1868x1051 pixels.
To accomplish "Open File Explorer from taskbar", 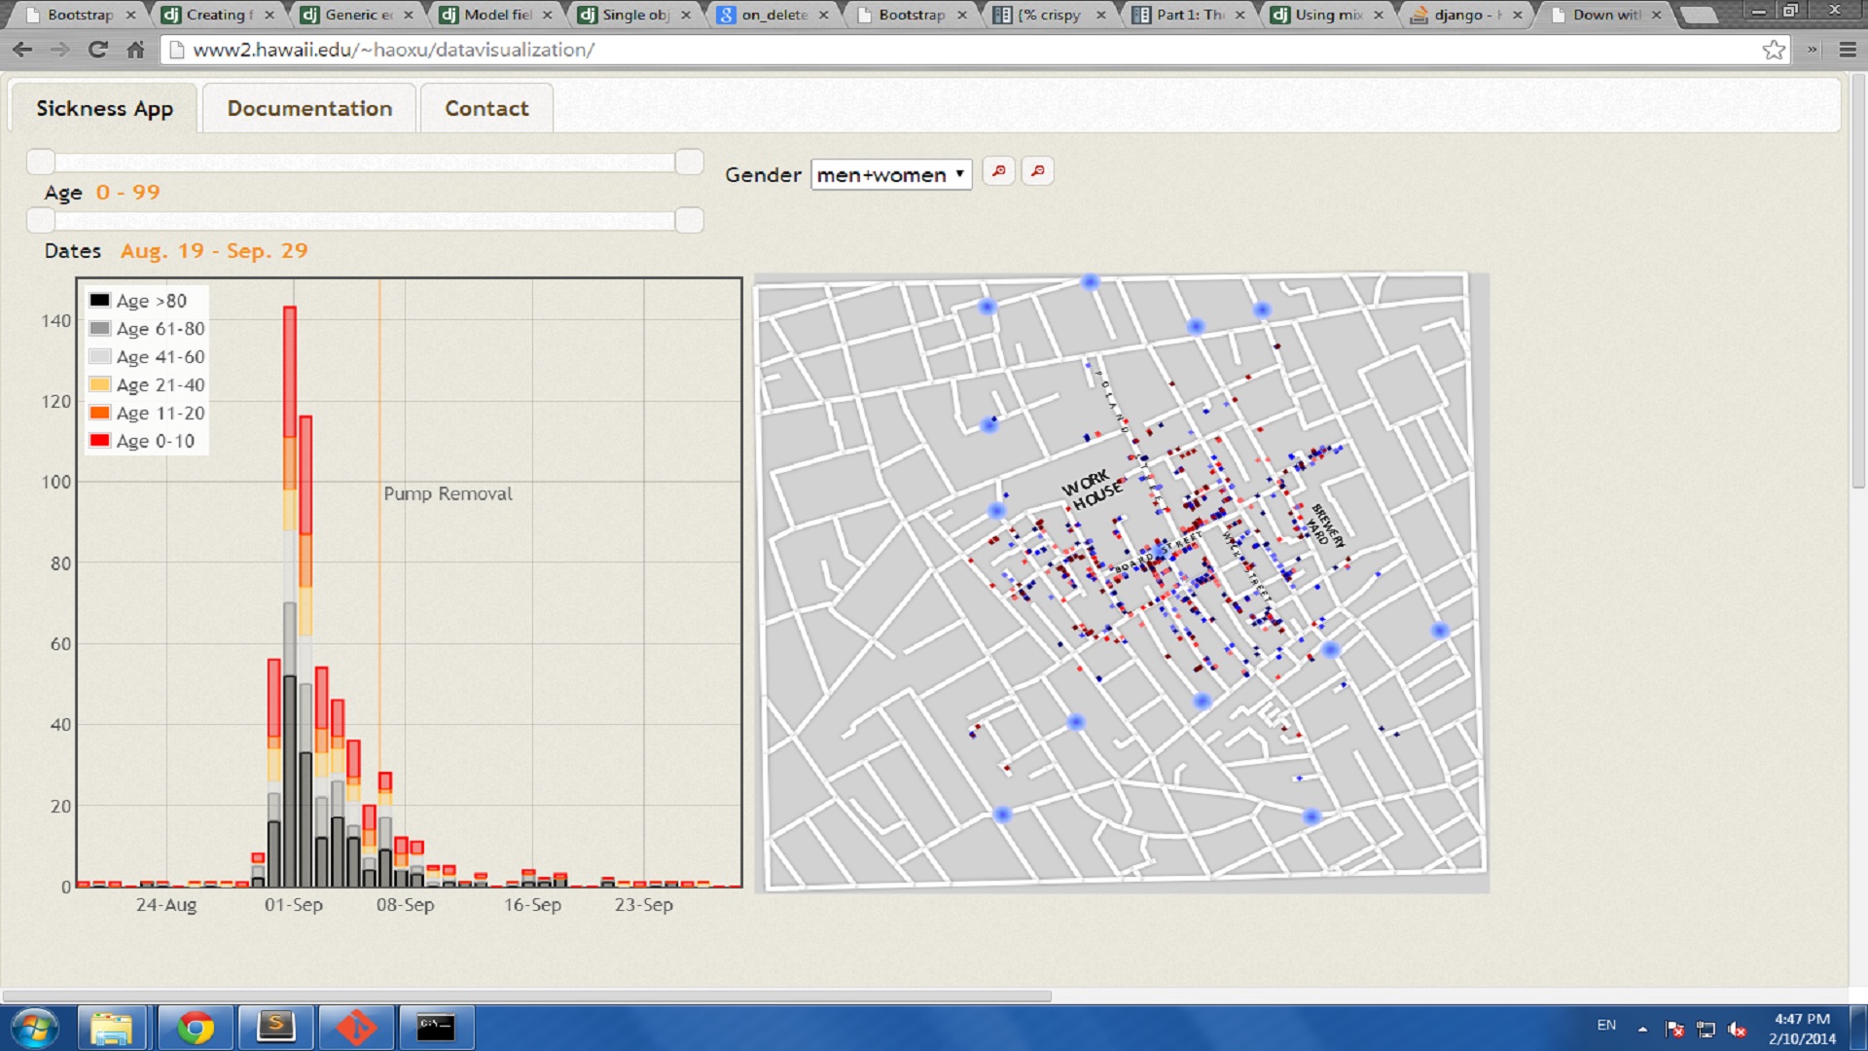I will [111, 1028].
